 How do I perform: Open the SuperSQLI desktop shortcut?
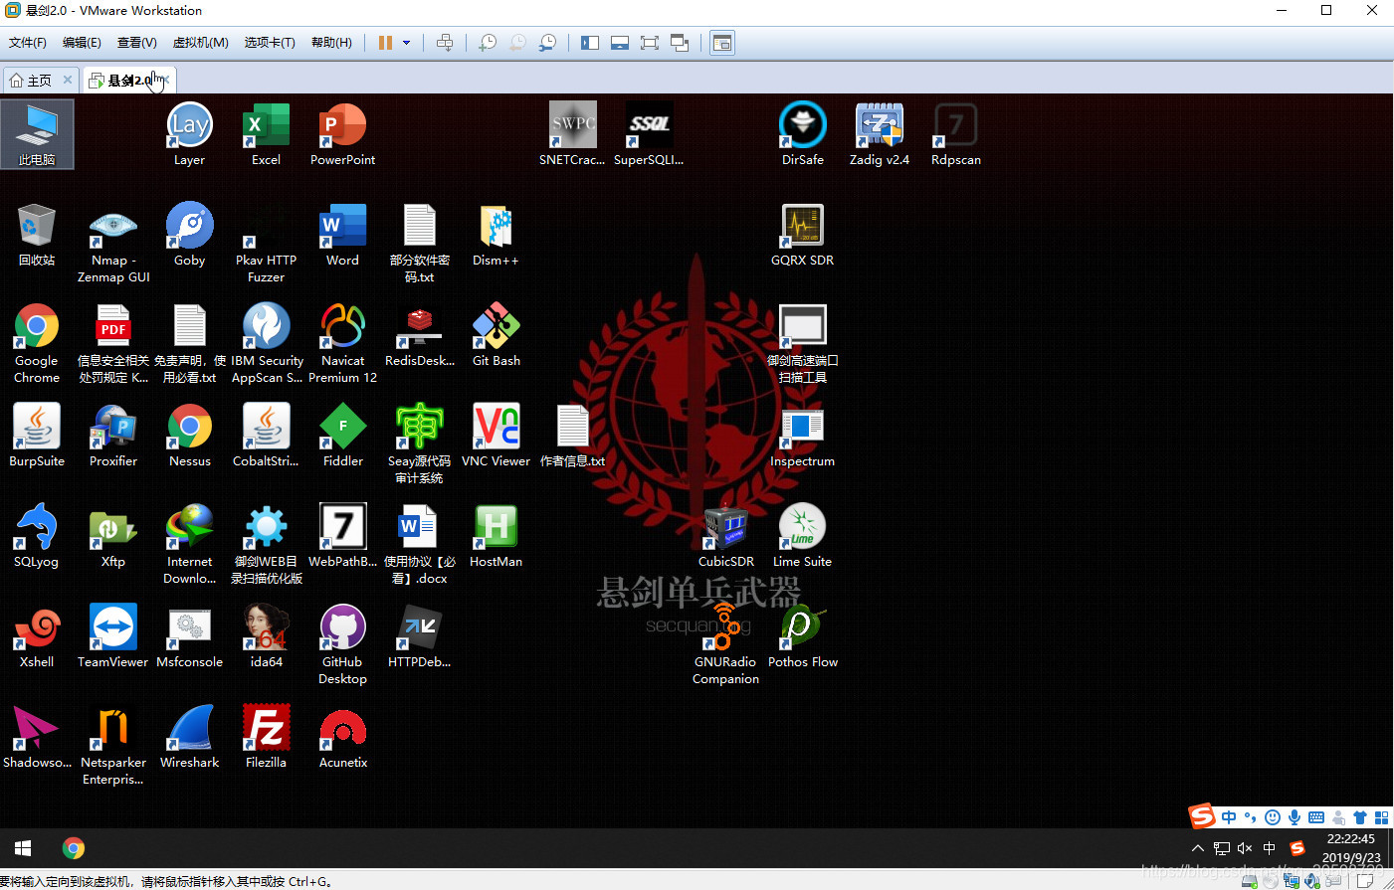pyautogui.click(x=649, y=133)
